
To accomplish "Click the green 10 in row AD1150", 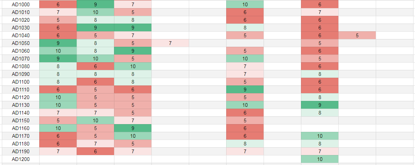I will pyautogui.click(x=96, y=120).
